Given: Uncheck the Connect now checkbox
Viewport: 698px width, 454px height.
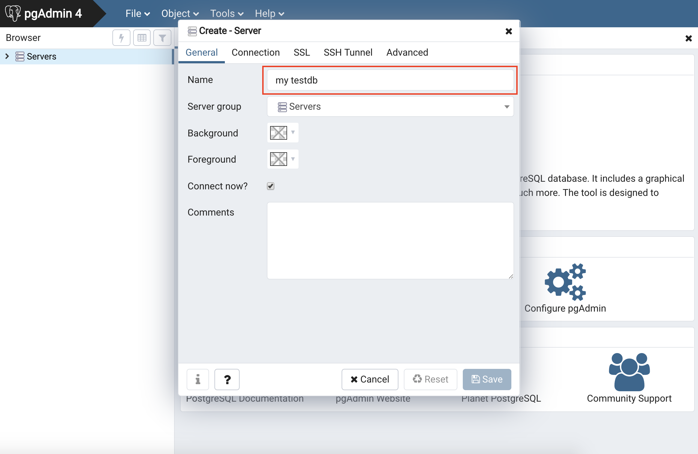Looking at the screenshot, I should tap(270, 186).
